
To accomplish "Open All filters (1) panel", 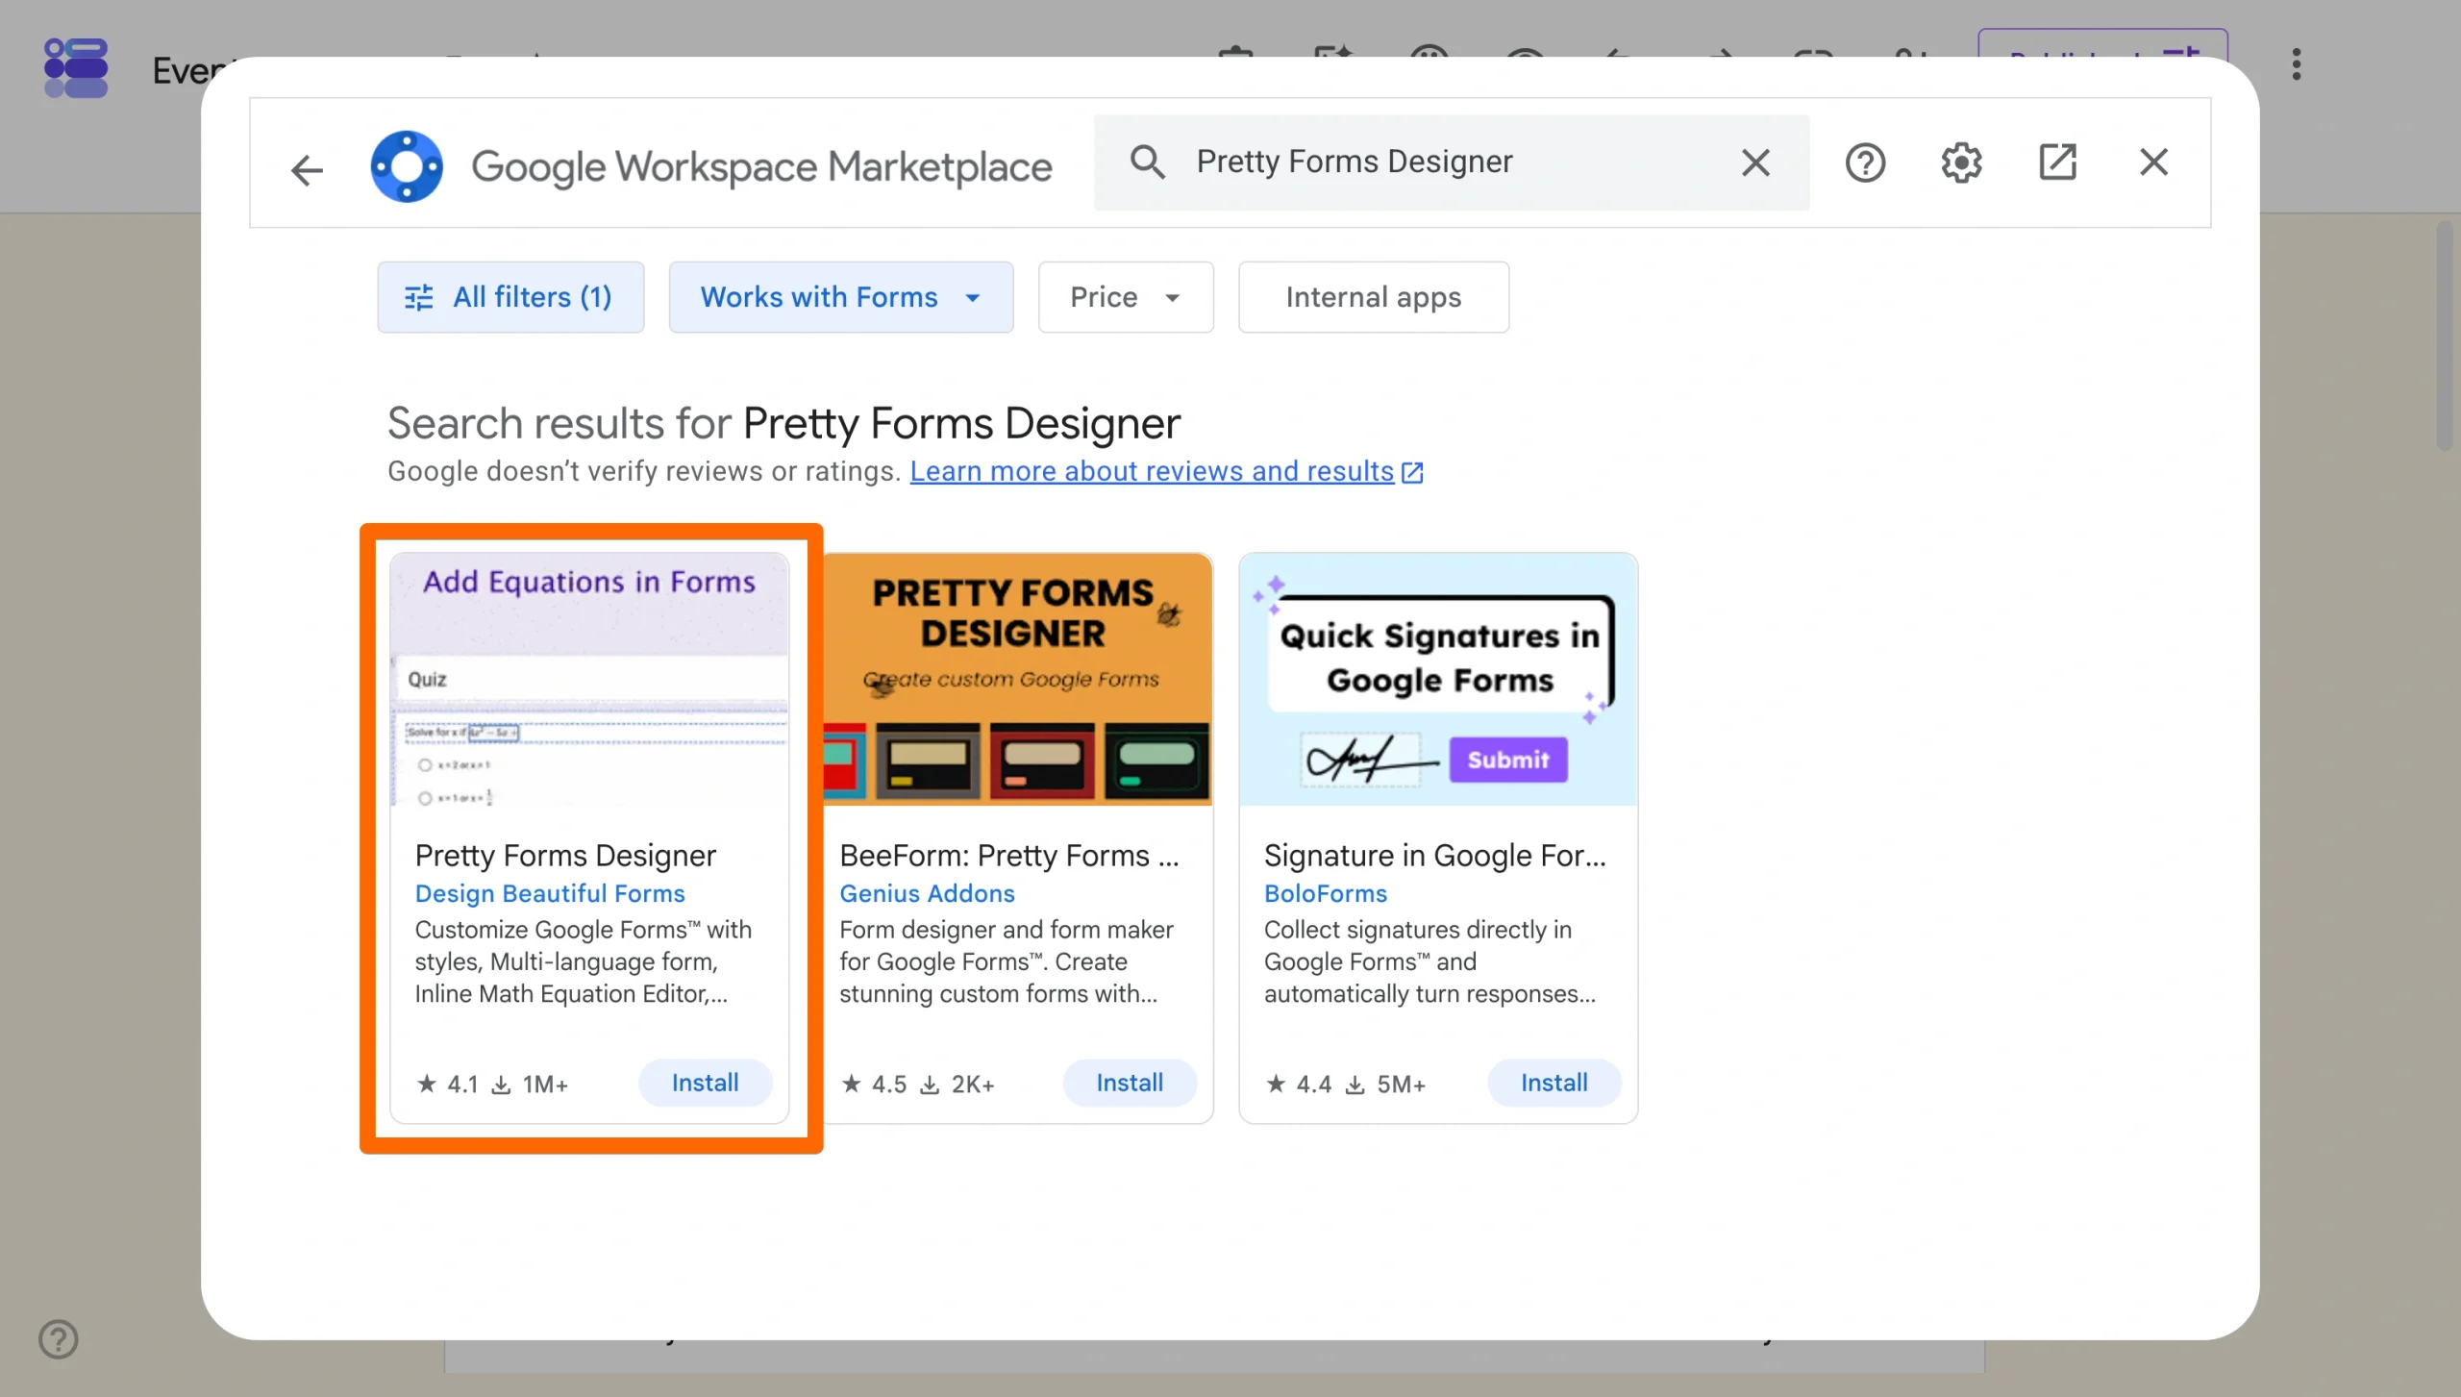I will coord(510,297).
